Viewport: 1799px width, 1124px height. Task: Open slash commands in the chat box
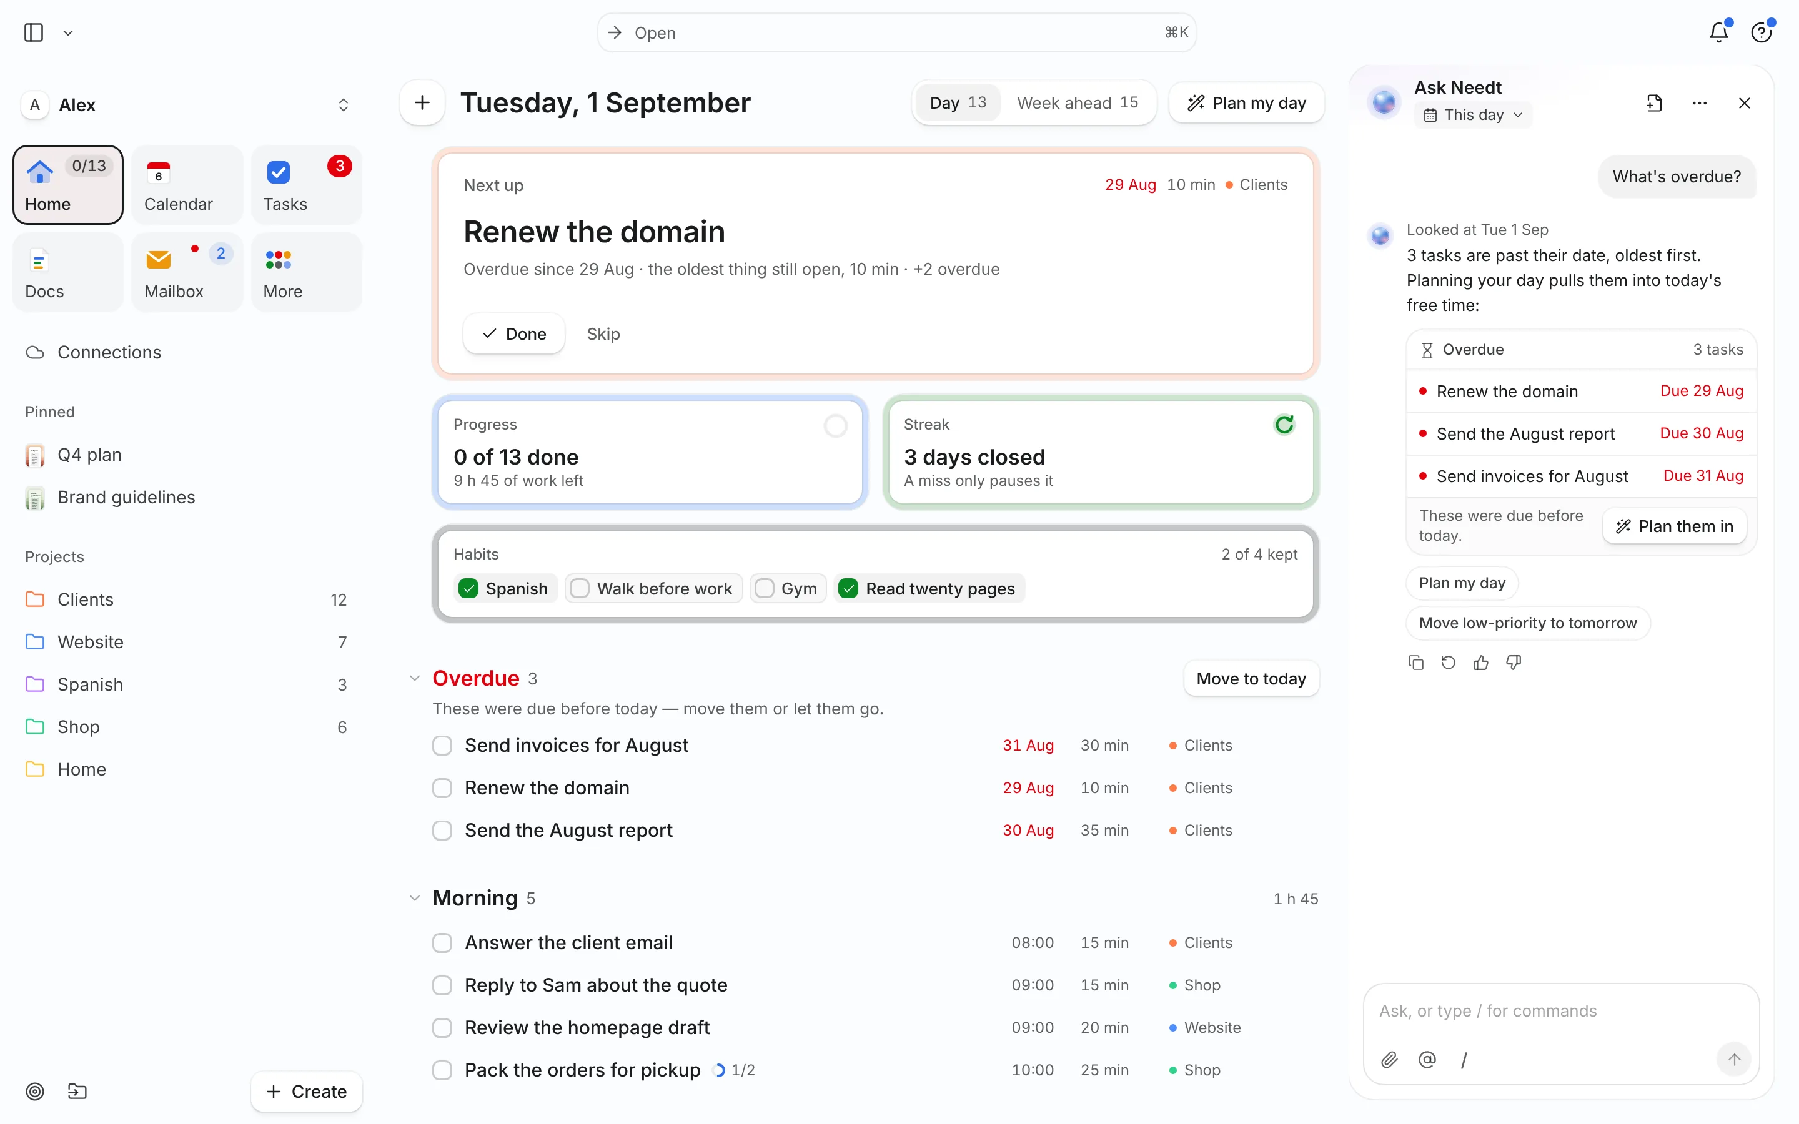pyautogui.click(x=1464, y=1059)
